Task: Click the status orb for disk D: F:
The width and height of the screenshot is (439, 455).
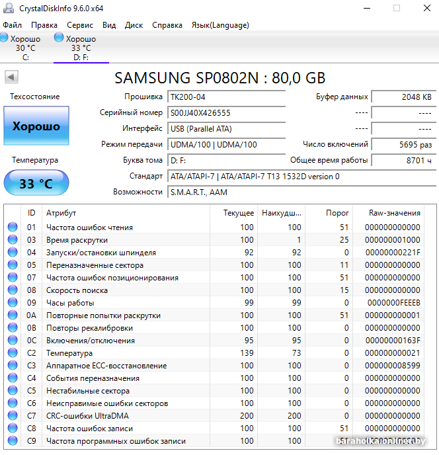Action: pyautogui.click(x=59, y=38)
